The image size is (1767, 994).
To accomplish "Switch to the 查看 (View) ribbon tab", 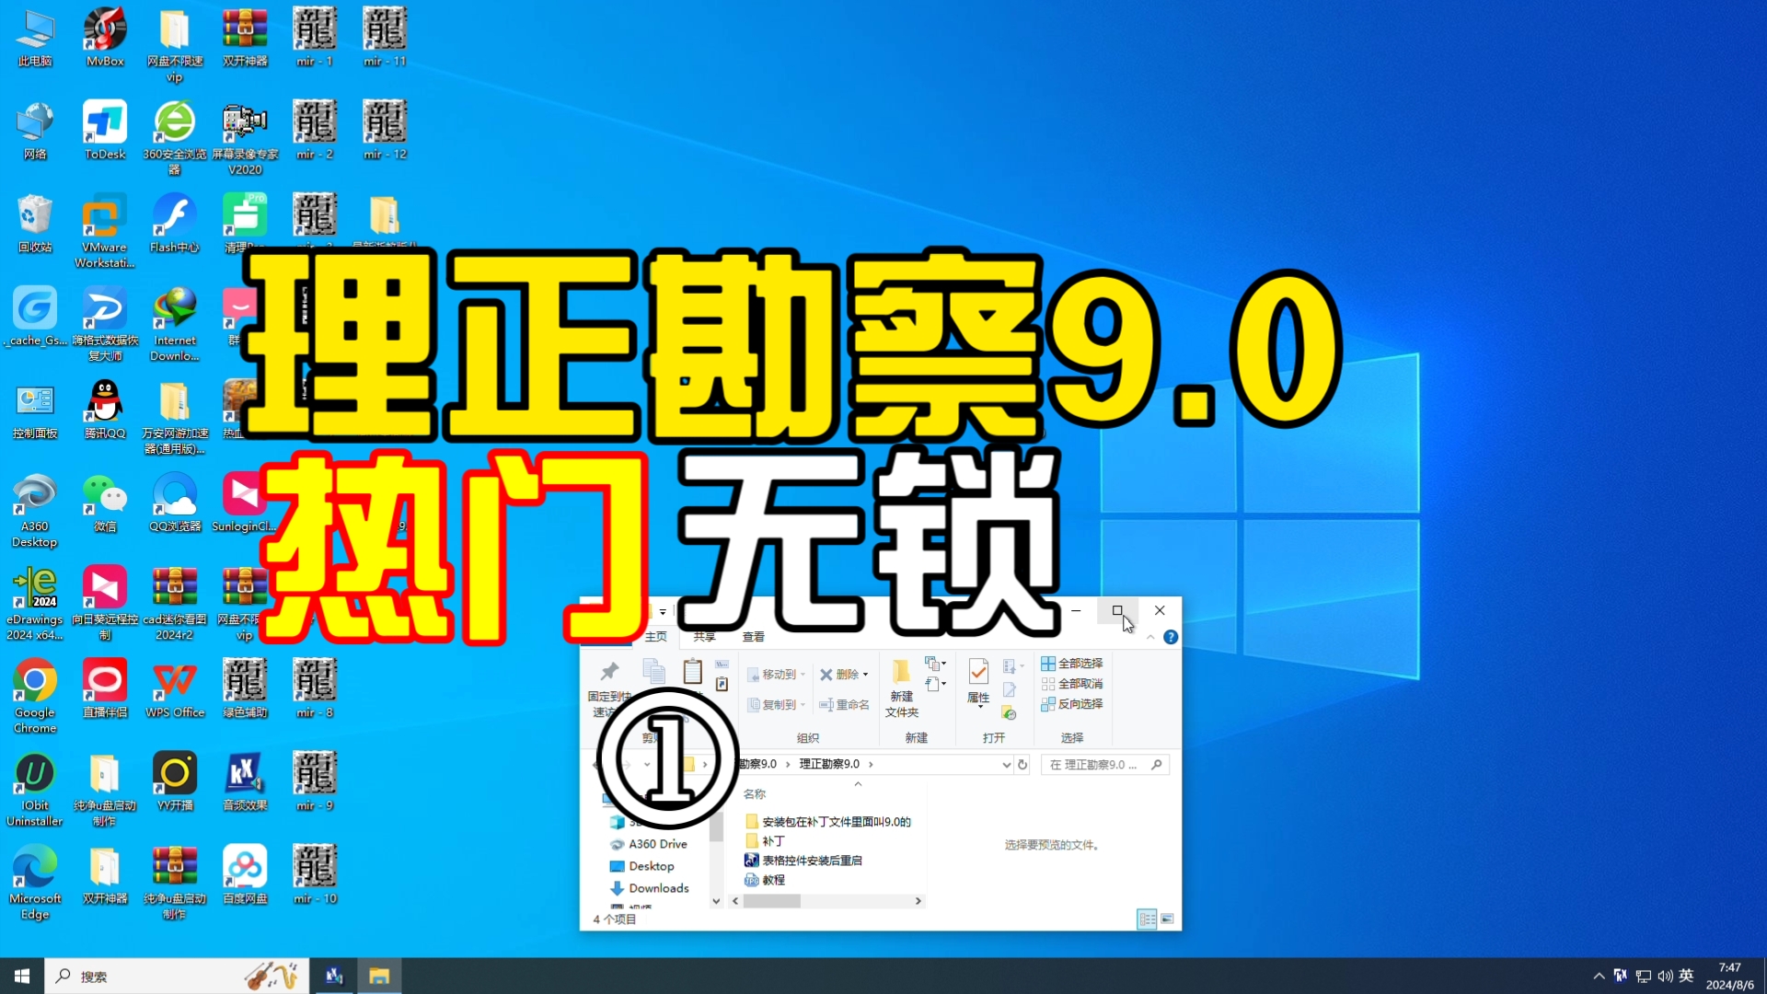I will tap(753, 636).
